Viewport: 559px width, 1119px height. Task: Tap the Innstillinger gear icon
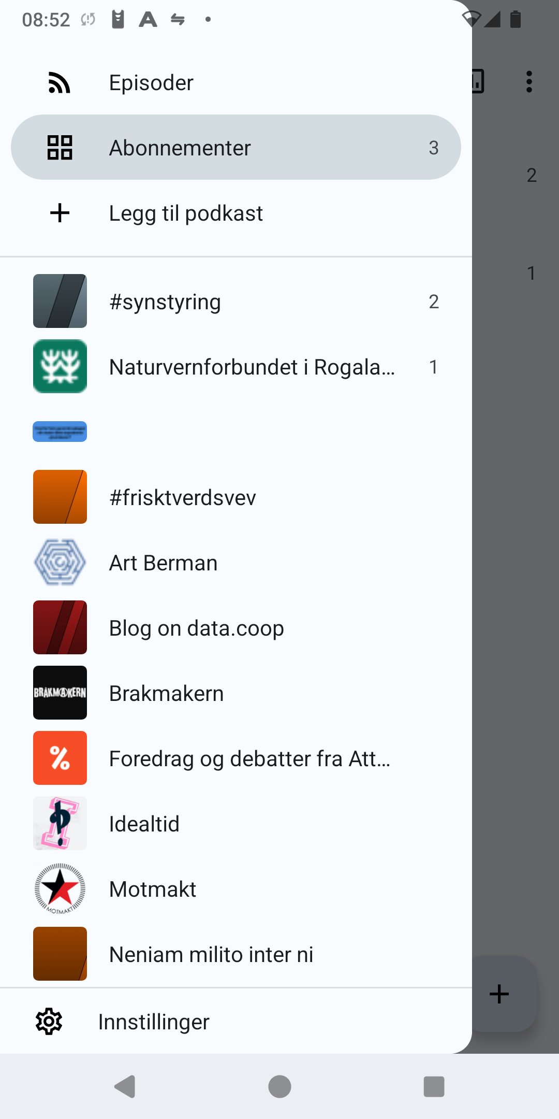click(x=49, y=1022)
